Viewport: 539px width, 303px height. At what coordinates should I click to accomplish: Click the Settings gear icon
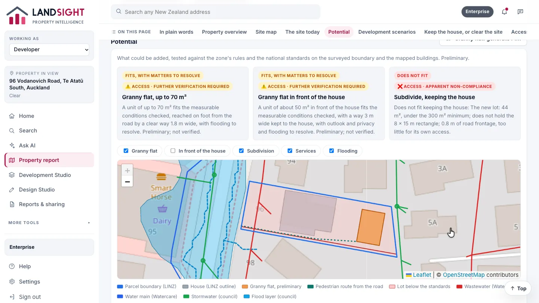(12, 282)
